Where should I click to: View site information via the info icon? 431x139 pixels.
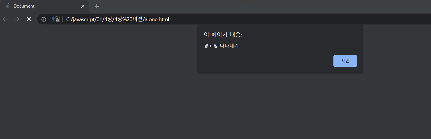[44, 19]
